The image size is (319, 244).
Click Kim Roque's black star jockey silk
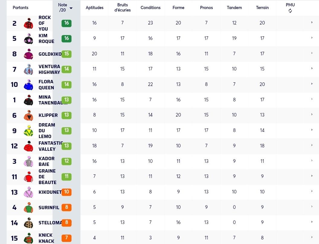point(28,39)
